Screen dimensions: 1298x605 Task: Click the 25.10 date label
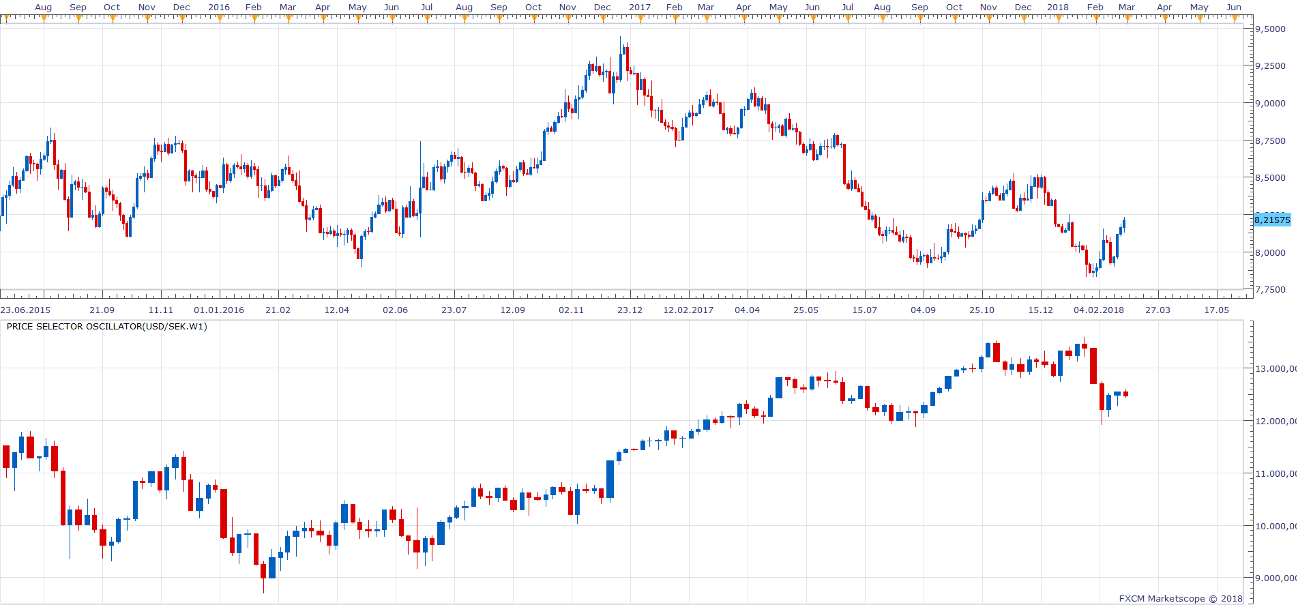coord(982,310)
